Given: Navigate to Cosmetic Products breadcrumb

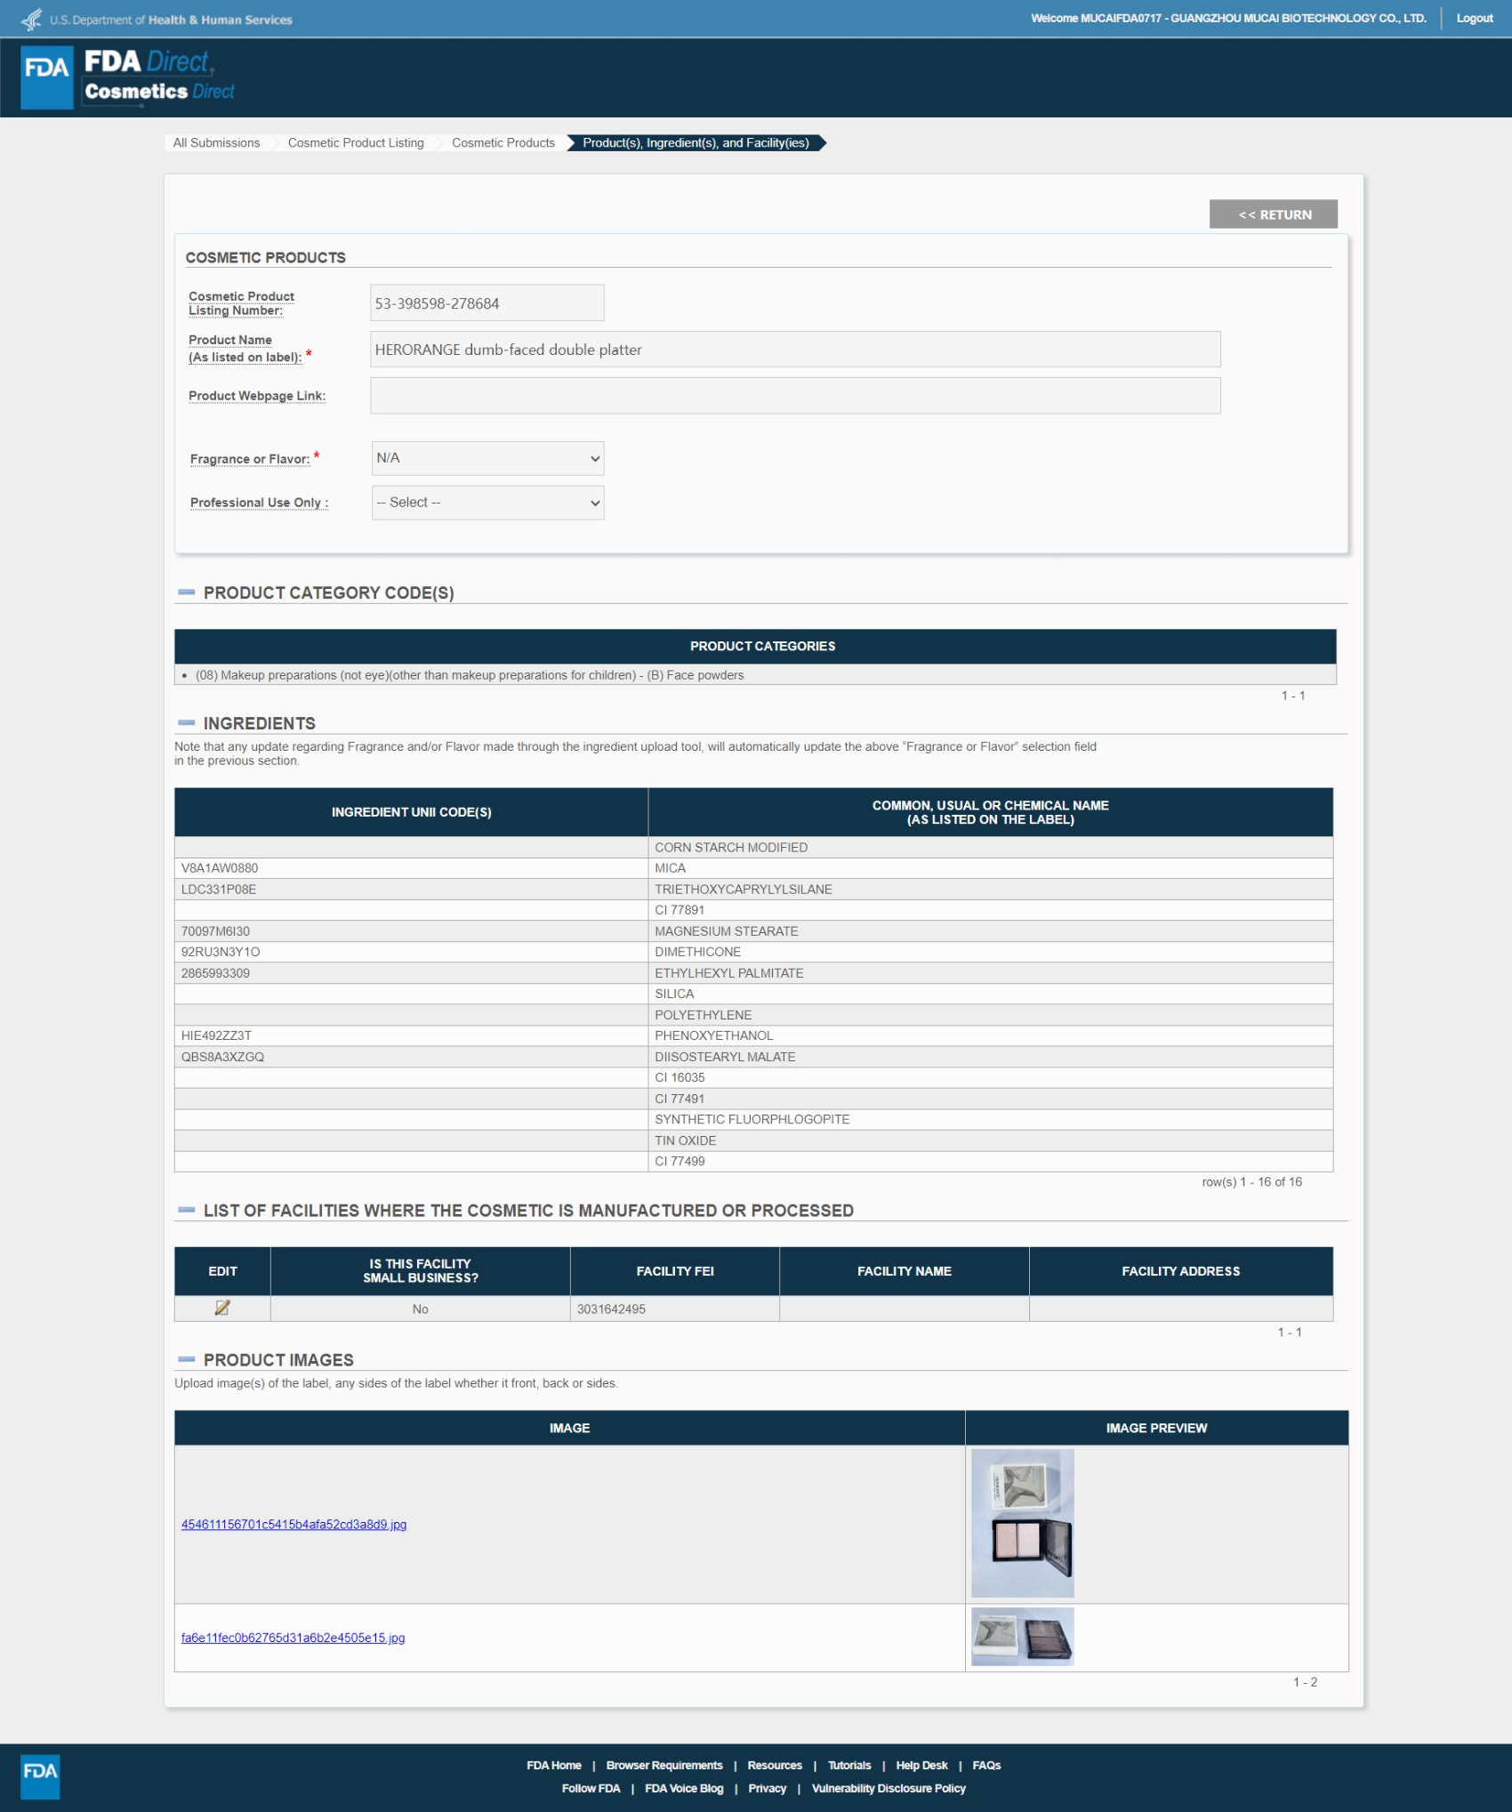Looking at the screenshot, I should (x=503, y=143).
